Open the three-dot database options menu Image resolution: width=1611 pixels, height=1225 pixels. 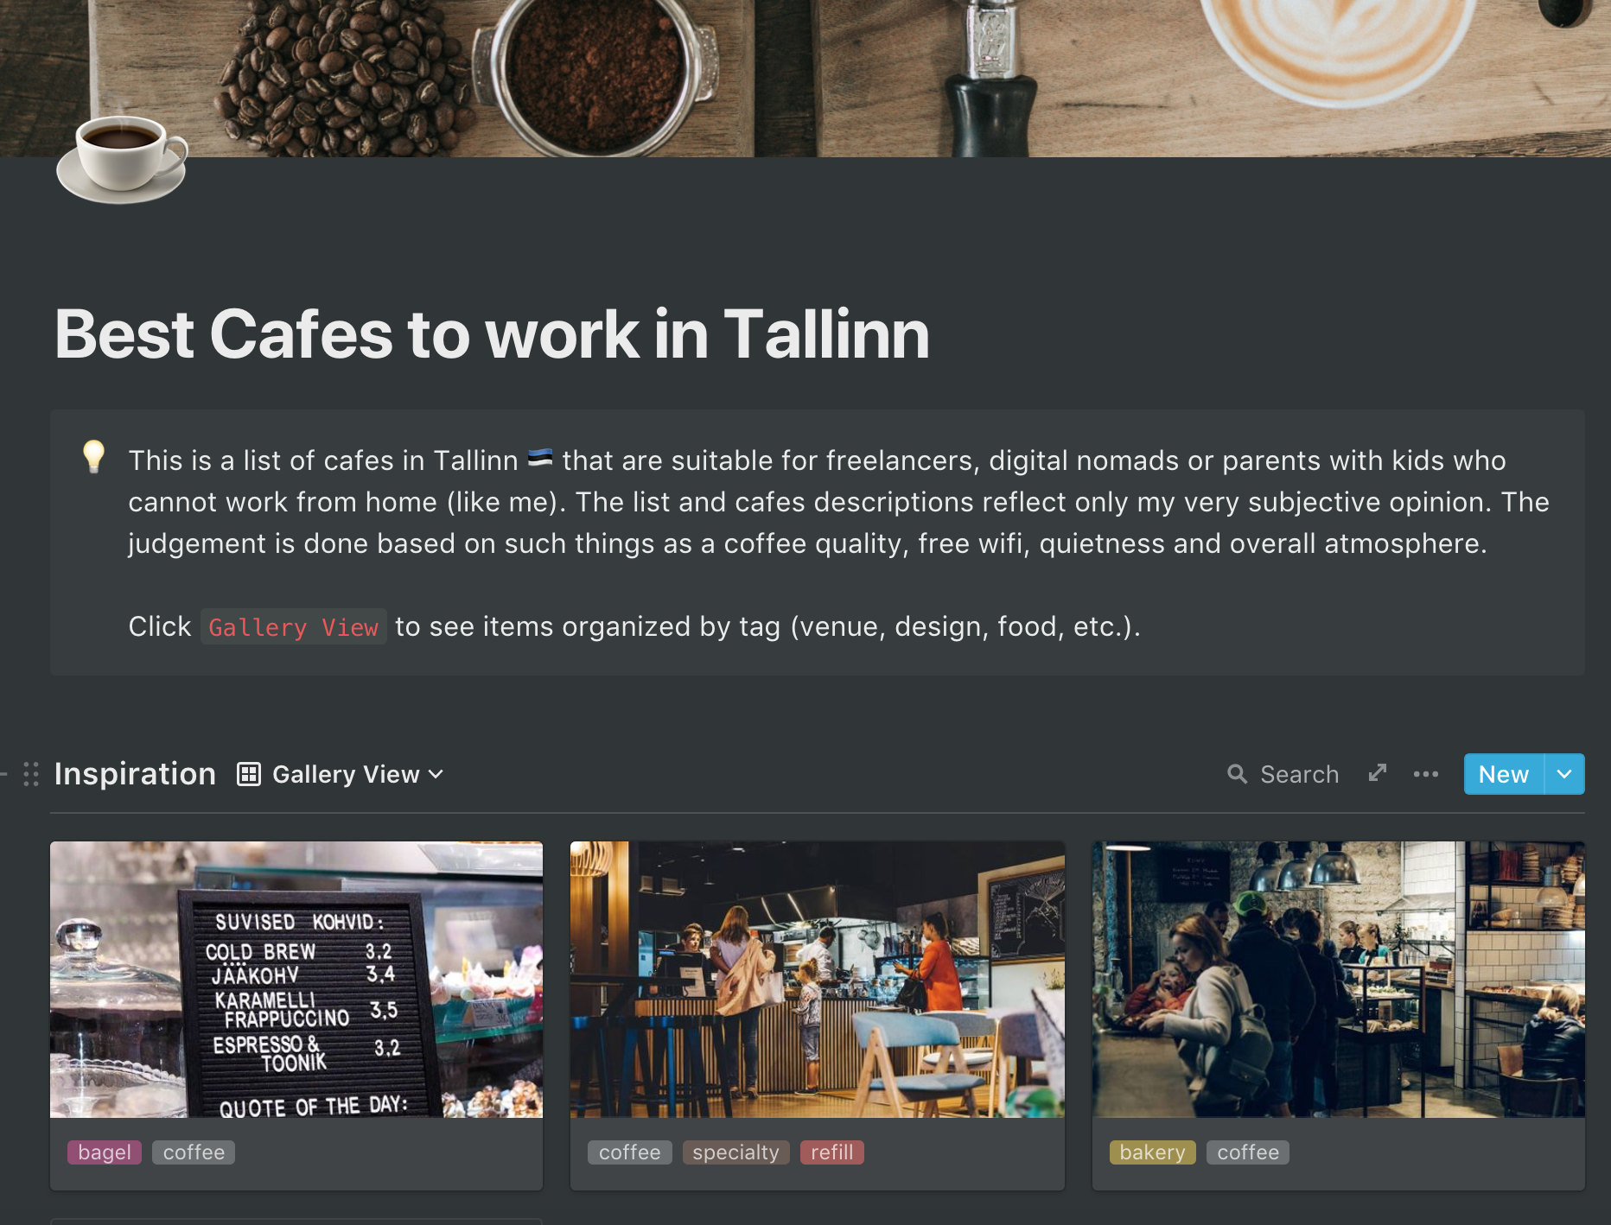pos(1426,774)
